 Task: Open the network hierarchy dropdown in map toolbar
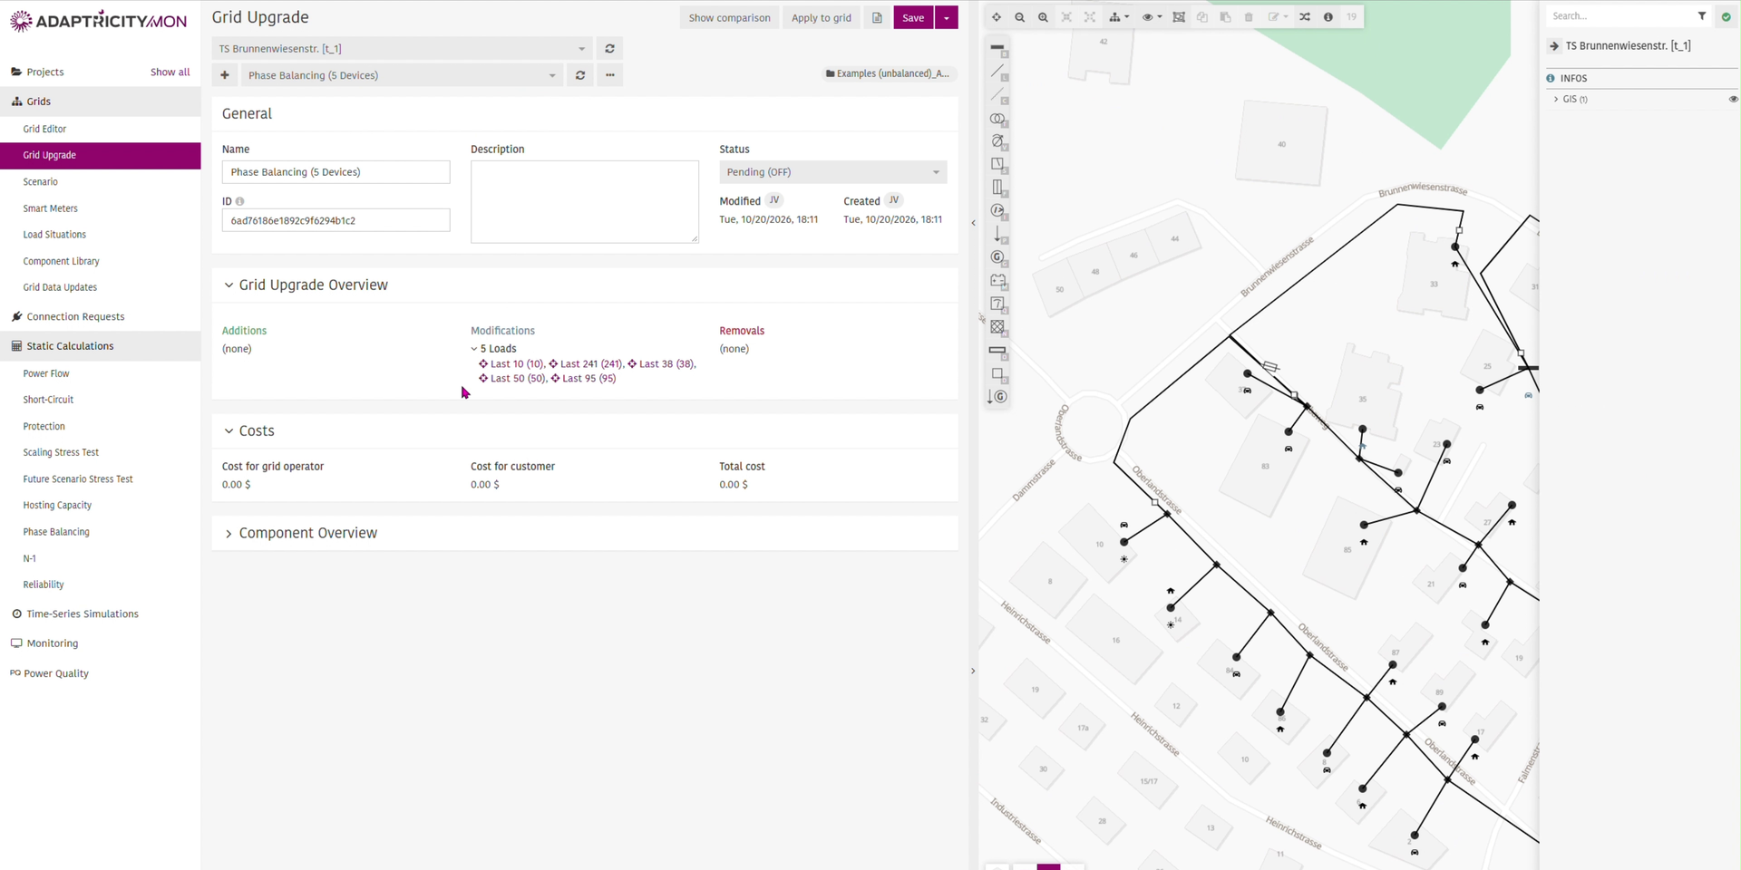pyautogui.click(x=1120, y=17)
